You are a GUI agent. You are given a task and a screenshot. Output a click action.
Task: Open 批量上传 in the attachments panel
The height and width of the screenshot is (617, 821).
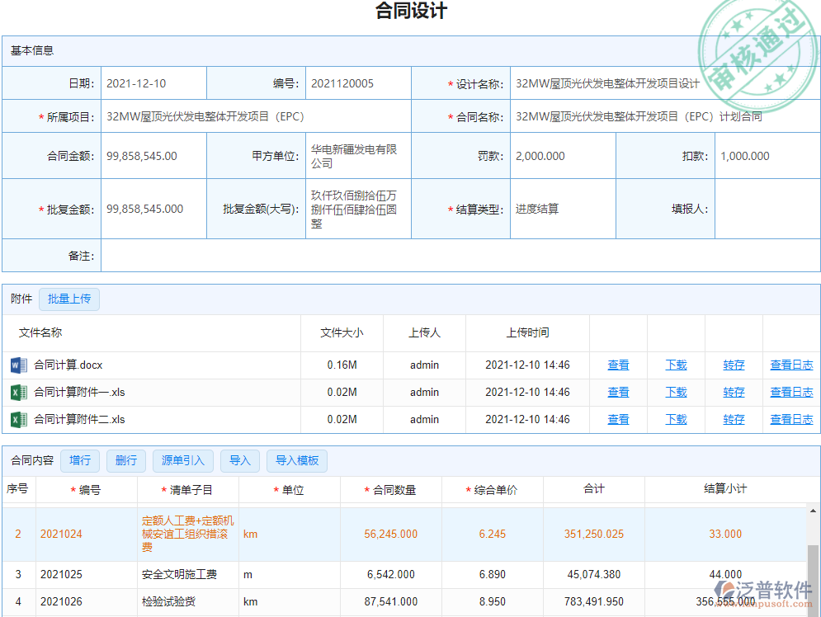(69, 299)
